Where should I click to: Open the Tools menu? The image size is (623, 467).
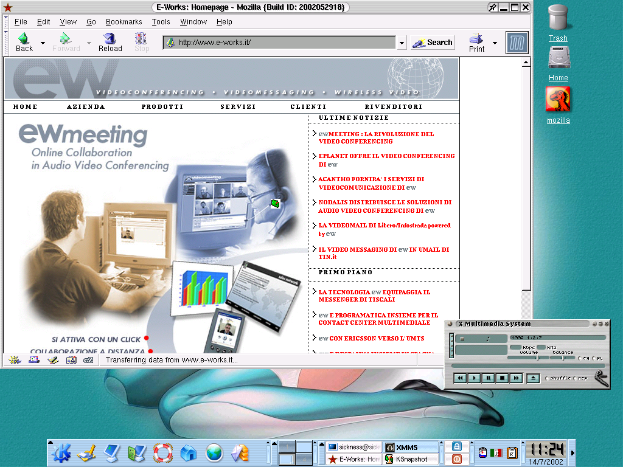[161, 22]
